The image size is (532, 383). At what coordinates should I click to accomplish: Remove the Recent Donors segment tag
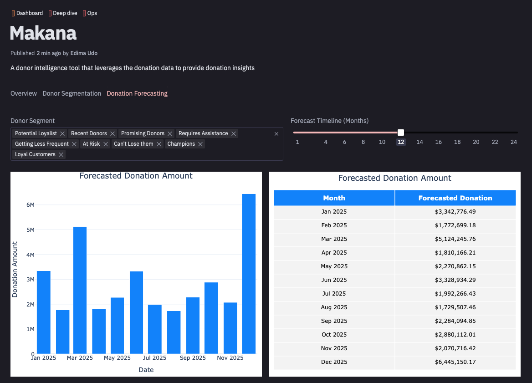click(113, 133)
